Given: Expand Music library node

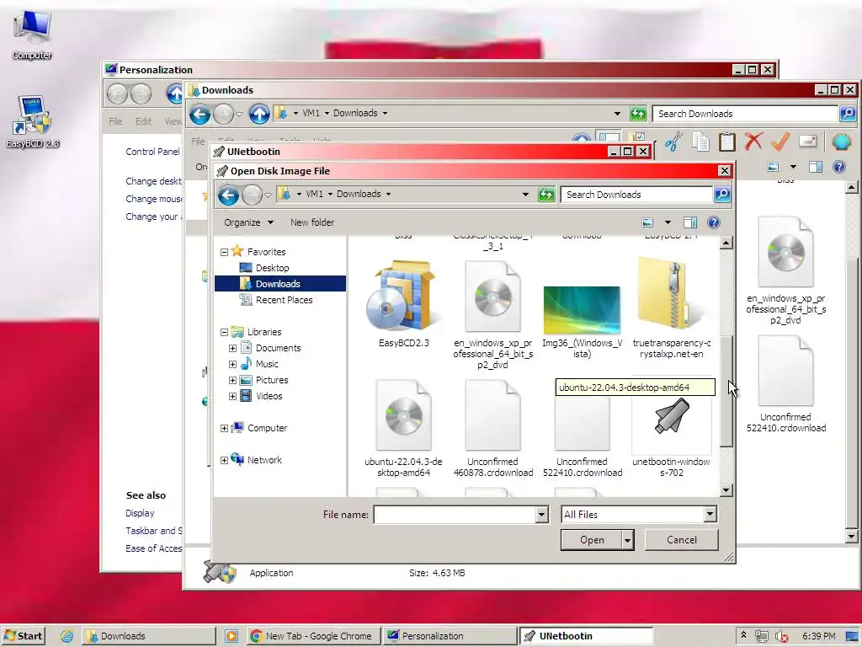Looking at the screenshot, I should 232,364.
